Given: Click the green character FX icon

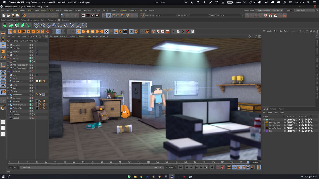Looking at the screenshot, I should [x=5, y=25].
